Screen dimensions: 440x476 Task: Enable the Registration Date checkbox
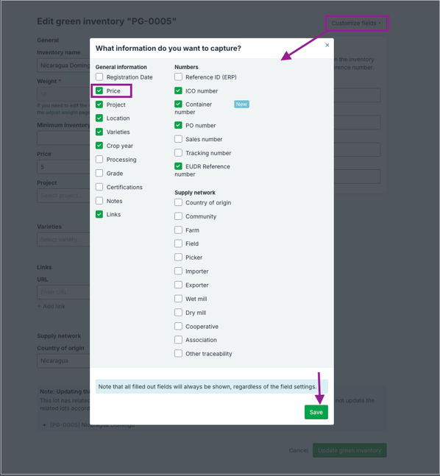click(99, 77)
